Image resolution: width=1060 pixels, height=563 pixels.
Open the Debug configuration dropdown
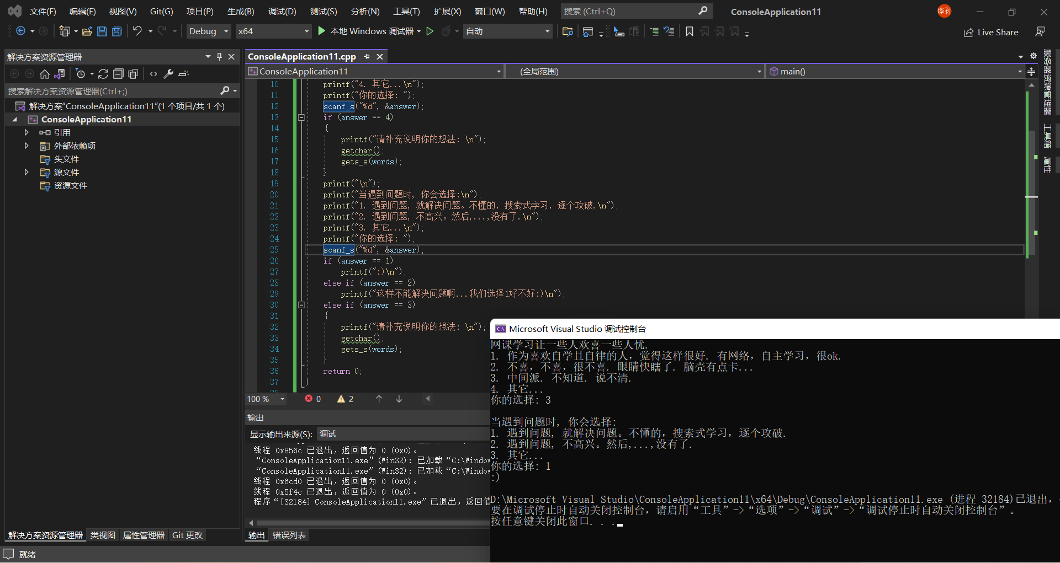tap(209, 31)
